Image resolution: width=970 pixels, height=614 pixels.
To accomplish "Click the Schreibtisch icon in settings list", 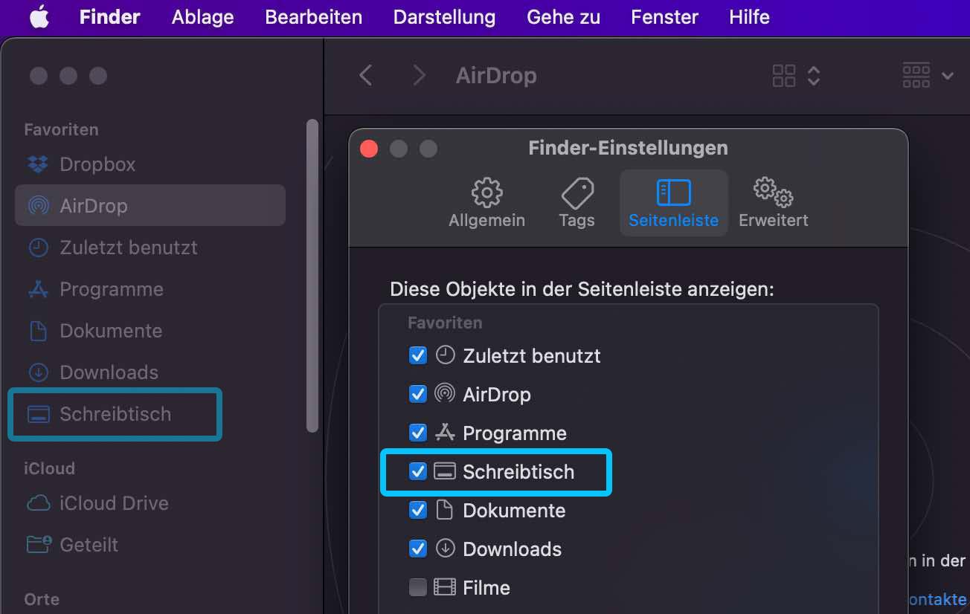I will tap(445, 471).
